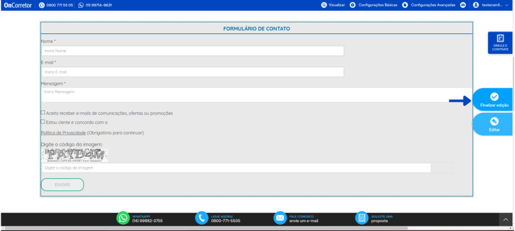This screenshot has height=231, width=515.
Task: Click the ENVIAR submit button
Action: [62, 185]
